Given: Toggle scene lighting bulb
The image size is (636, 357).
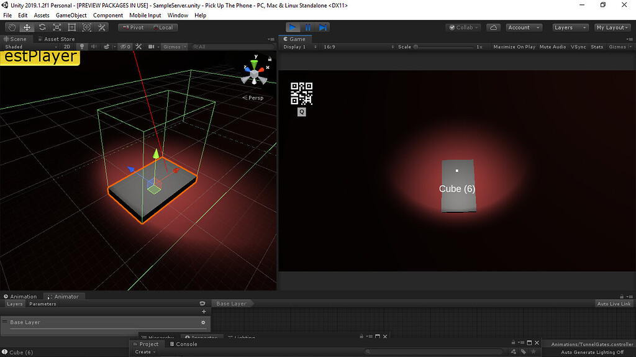Looking at the screenshot, I should coord(81,47).
